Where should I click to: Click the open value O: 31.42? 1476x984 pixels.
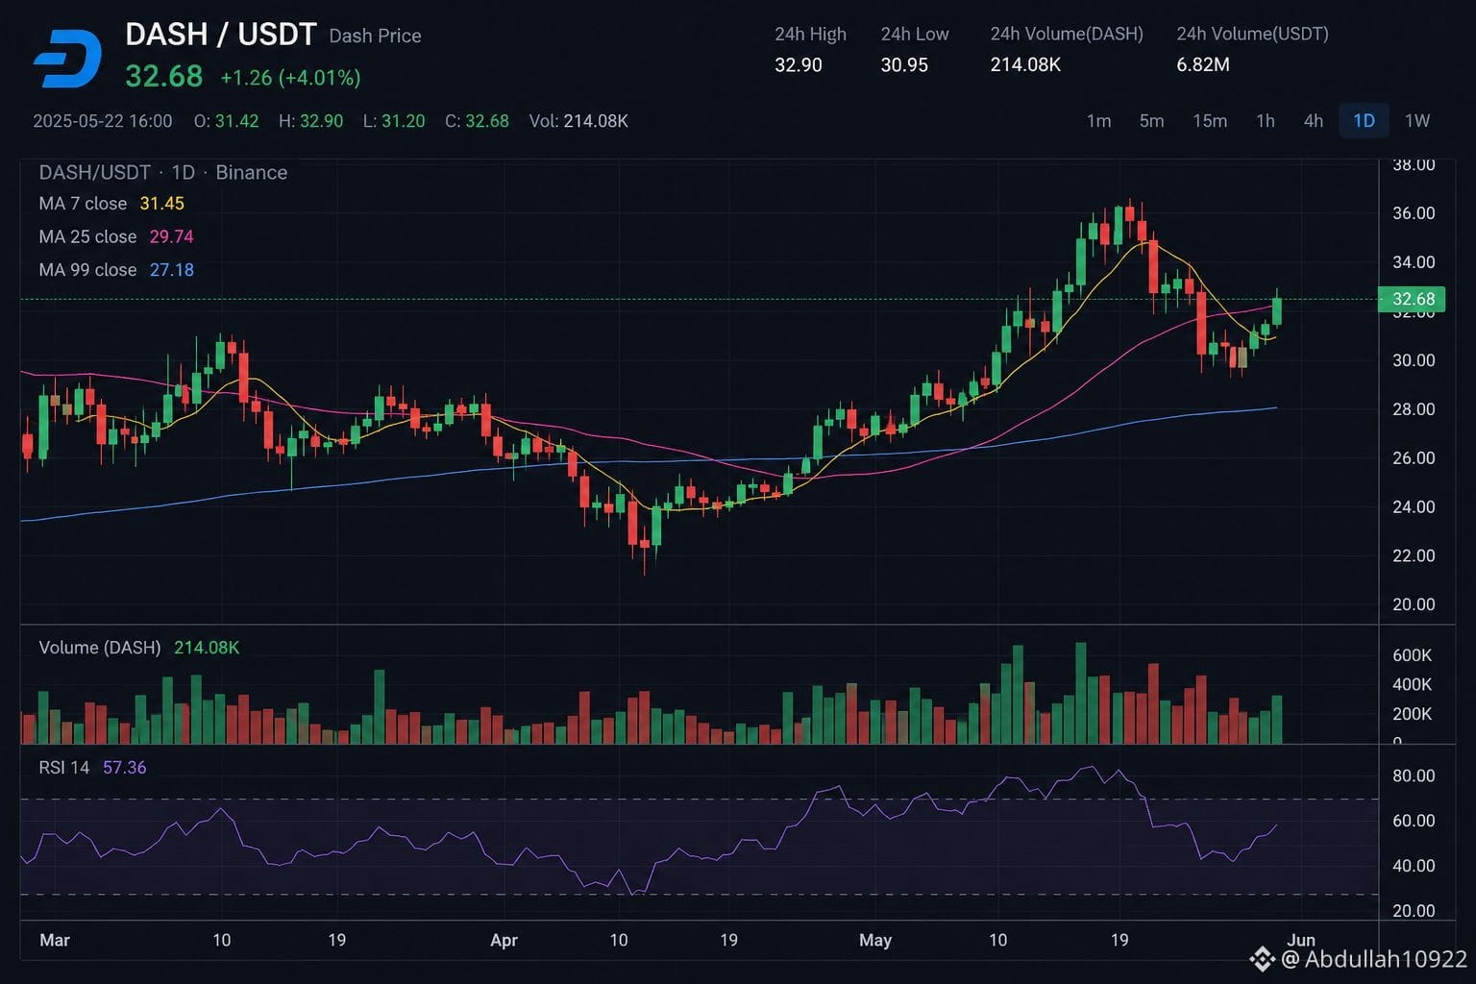pos(226,121)
